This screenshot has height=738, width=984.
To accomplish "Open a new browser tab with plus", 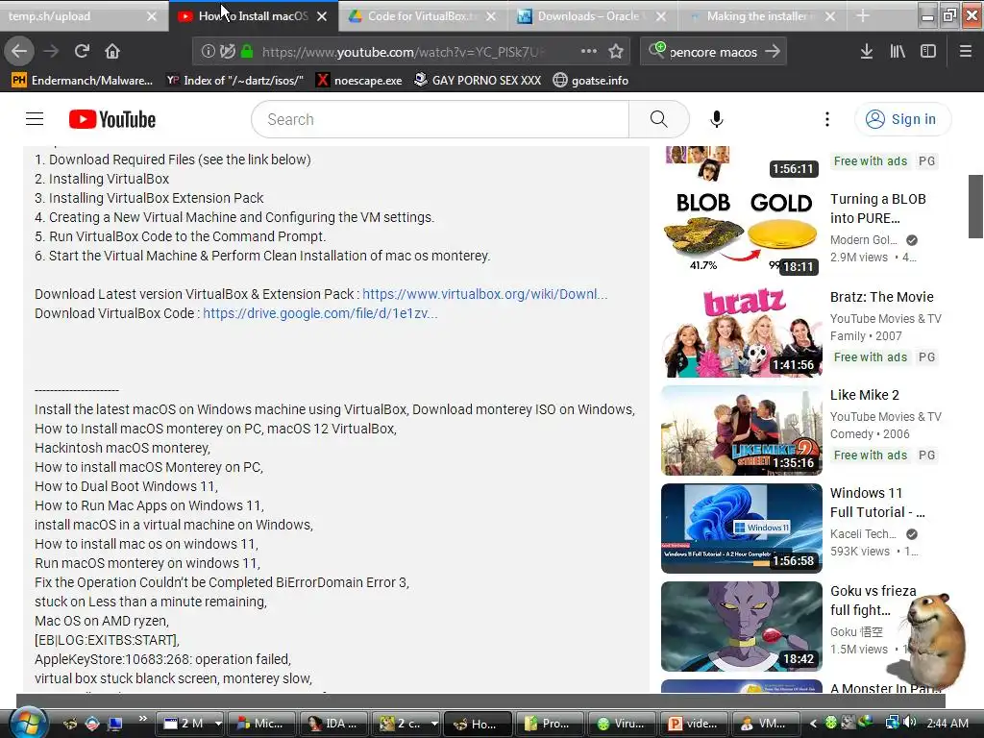I will [x=863, y=16].
